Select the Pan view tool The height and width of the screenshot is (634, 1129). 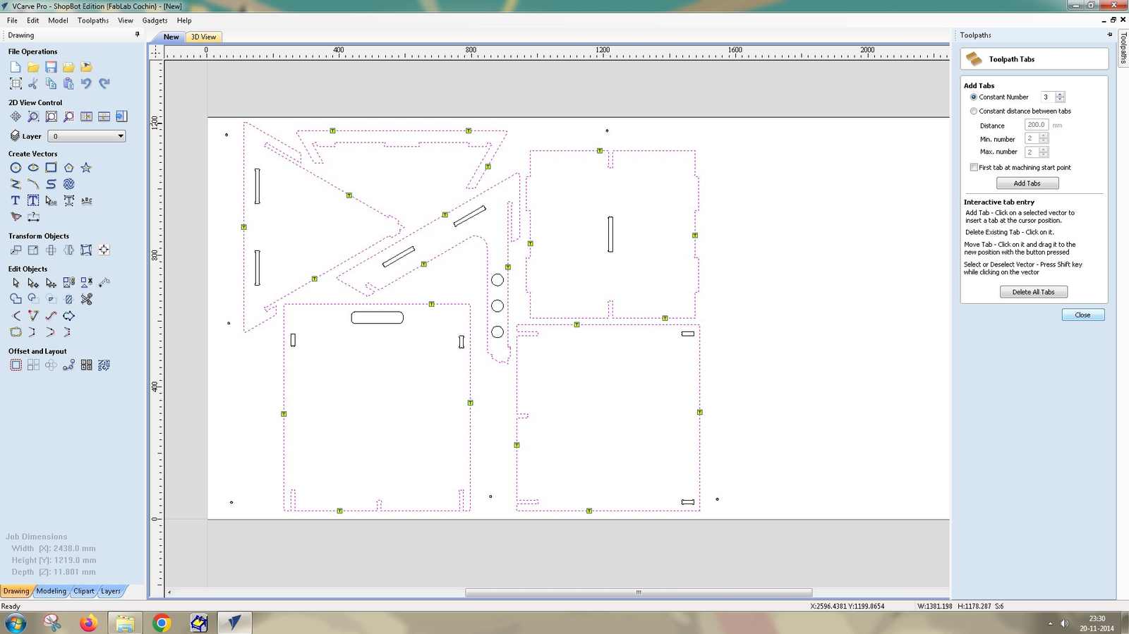click(16, 116)
